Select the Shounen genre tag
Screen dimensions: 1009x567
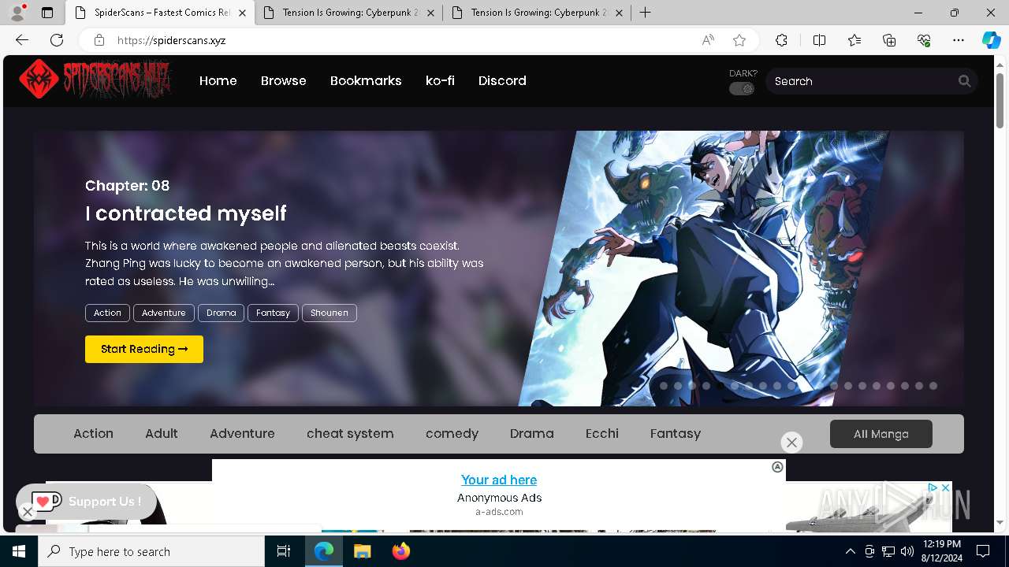pyautogui.click(x=330, y=313)
